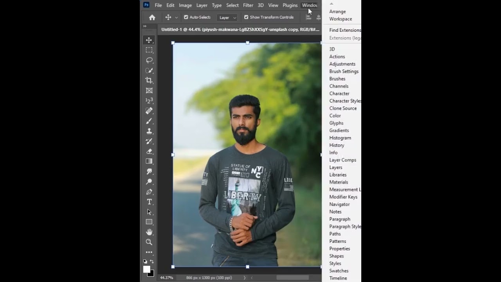Open the 3D menu in menu bar
Screen dimensions: 501x282
pos(261,5)
